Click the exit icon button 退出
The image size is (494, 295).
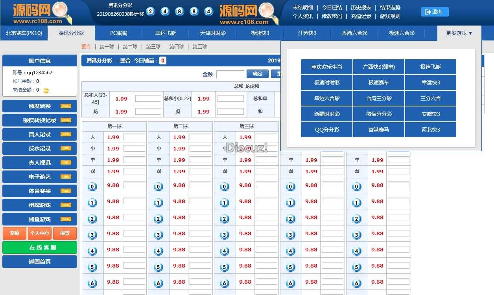click(x=434, y=12)
